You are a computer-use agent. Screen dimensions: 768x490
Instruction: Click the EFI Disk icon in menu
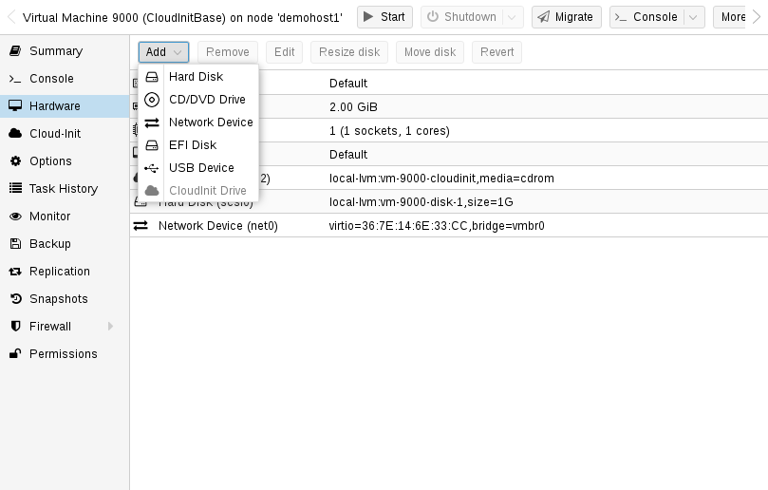click(152, 145)
